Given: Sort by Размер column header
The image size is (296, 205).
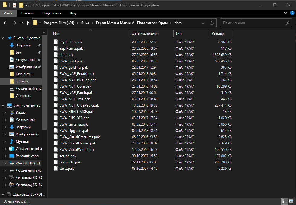Looking at the screenshot, I should click(x=218, y=33).
